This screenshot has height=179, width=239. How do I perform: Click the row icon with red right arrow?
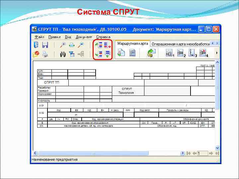pos(107,45)
